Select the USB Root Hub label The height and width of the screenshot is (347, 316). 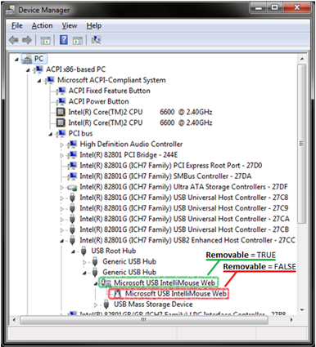pyautogui.click(x=114, y=251)
